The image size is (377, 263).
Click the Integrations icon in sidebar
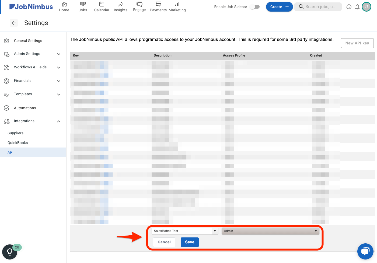click(7, 121)
